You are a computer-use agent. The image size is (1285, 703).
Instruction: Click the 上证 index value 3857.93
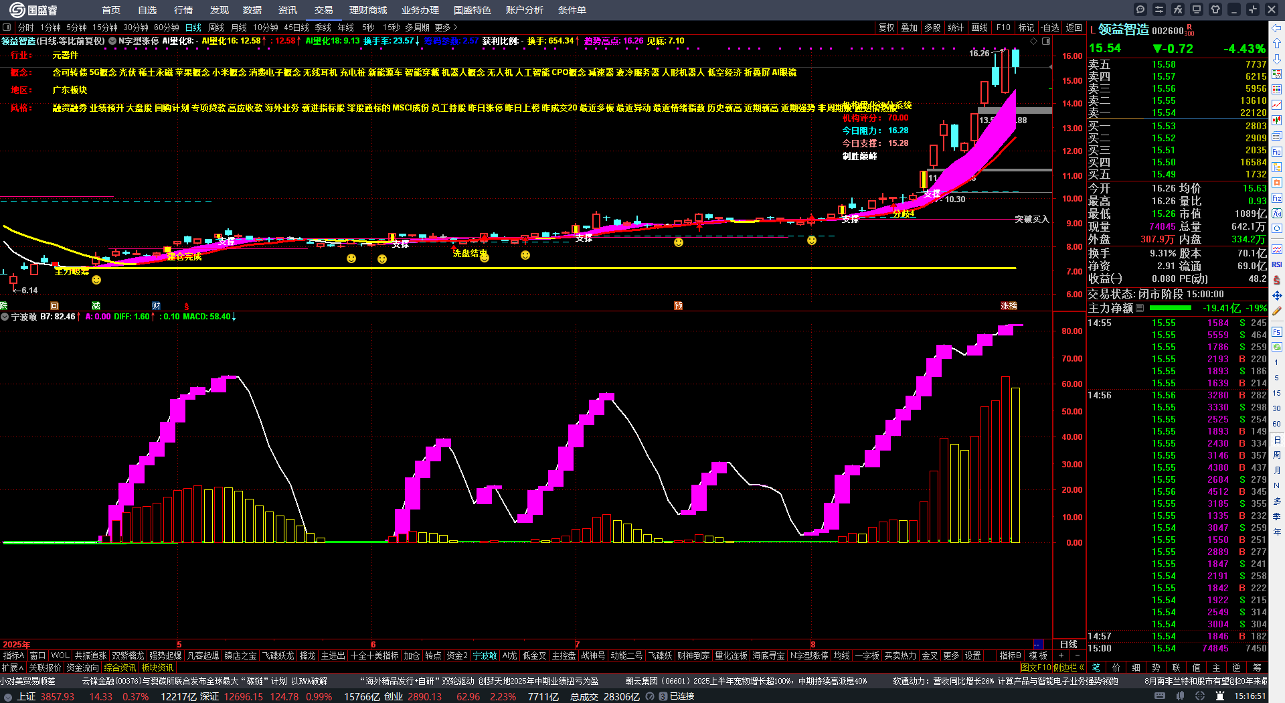click(58, 696)
